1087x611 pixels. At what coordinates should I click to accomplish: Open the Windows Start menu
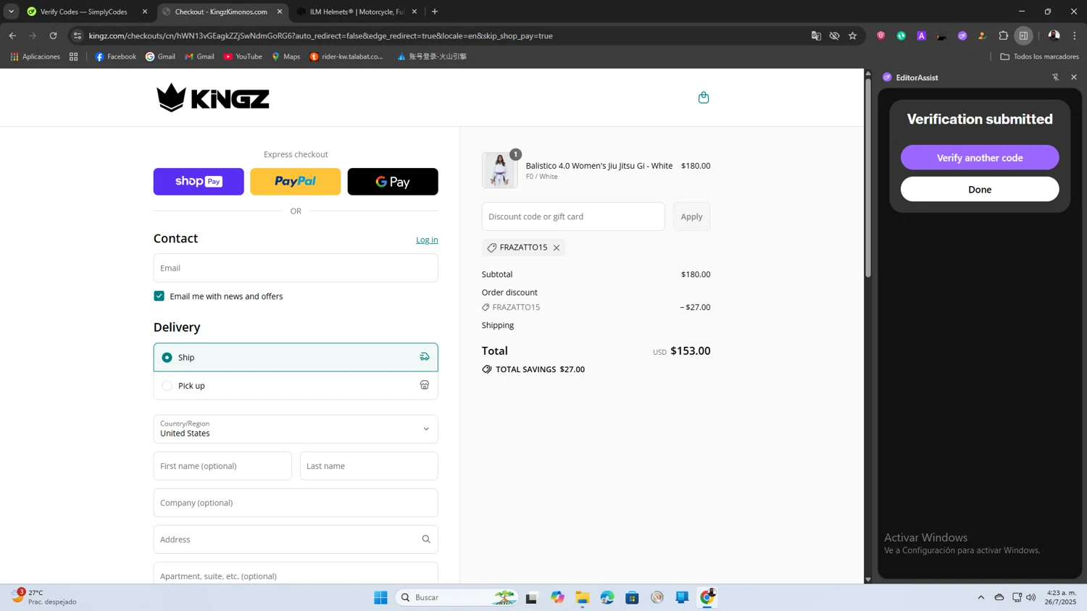coord(380,597)
